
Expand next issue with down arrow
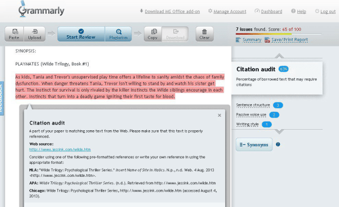coord(279,131)
